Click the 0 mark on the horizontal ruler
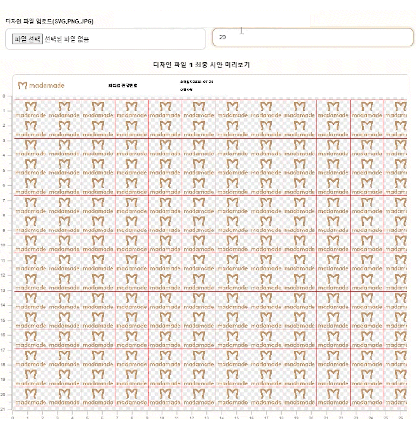This screenshot has width=416, height=431. point(13,418)
